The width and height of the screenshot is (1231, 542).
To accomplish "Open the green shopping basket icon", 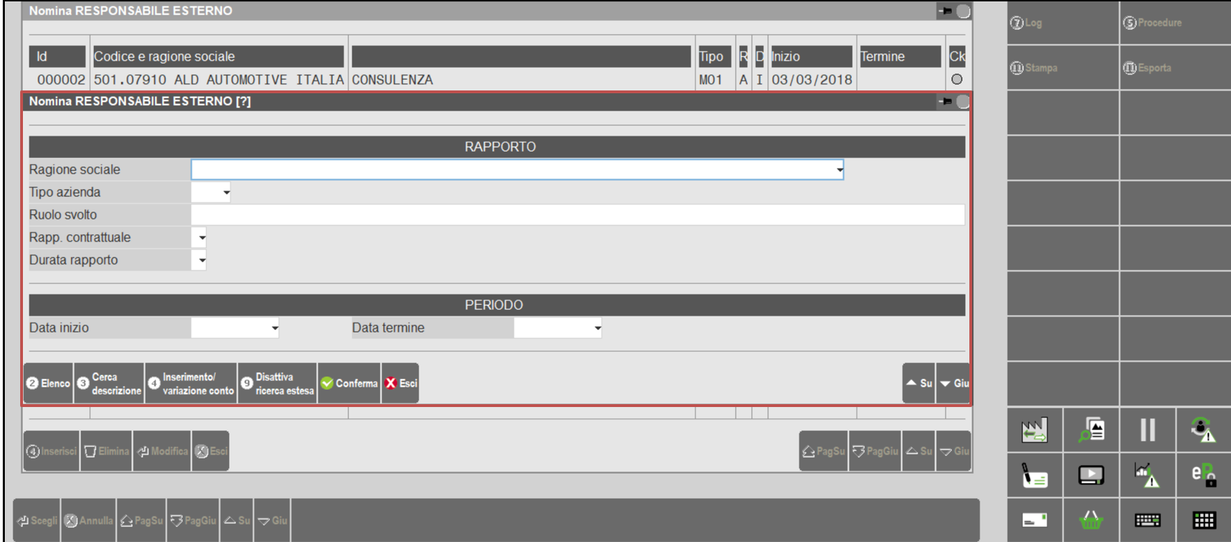I will [1090, 520].
